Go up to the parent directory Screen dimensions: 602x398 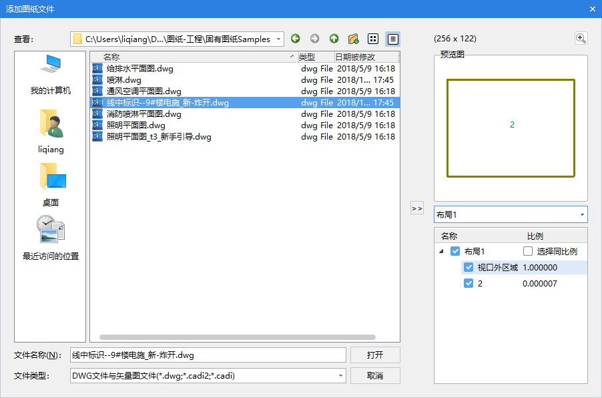pyautogui.click(x=334, y=39)
